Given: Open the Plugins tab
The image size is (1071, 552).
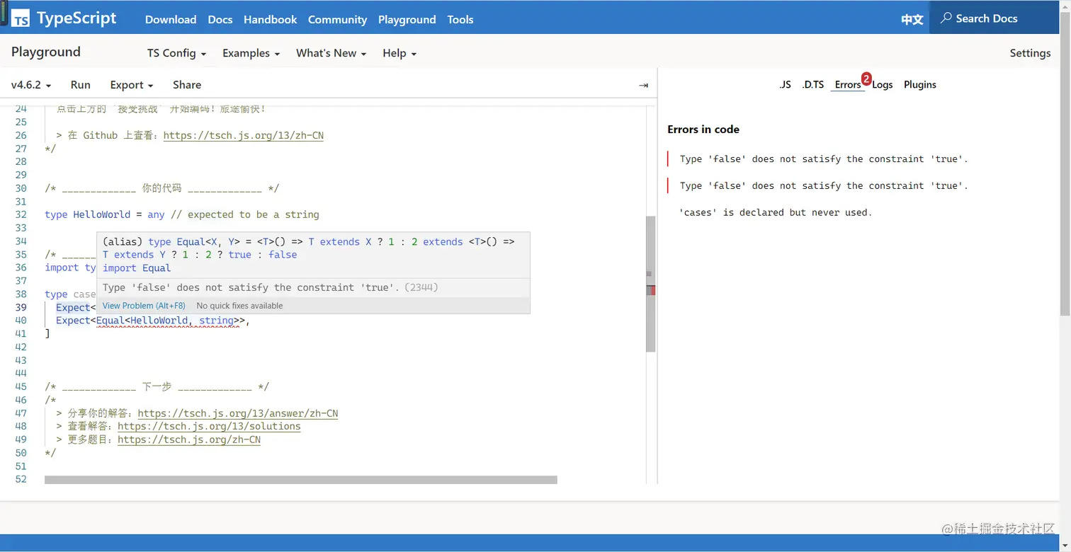Looking at the screenshot, I should pyautogui.click(x=920, y=85).
